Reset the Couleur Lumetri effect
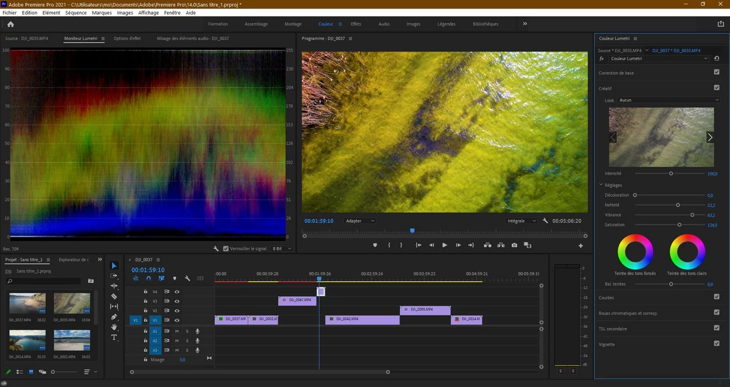The width and height of the screenshot is (730, 387). 717,59
